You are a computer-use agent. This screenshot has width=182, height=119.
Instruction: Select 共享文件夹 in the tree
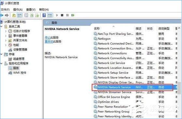point(20,40)
